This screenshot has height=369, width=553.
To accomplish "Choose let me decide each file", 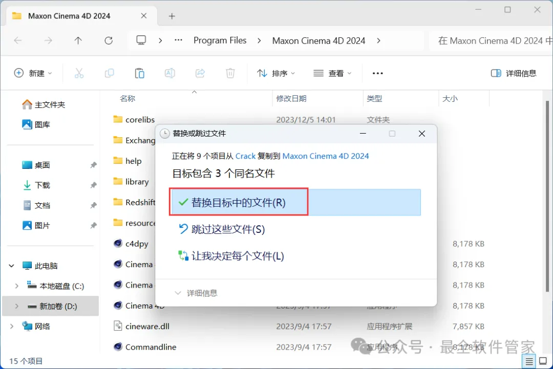I will pyautogui.click(x=231, y=256).
